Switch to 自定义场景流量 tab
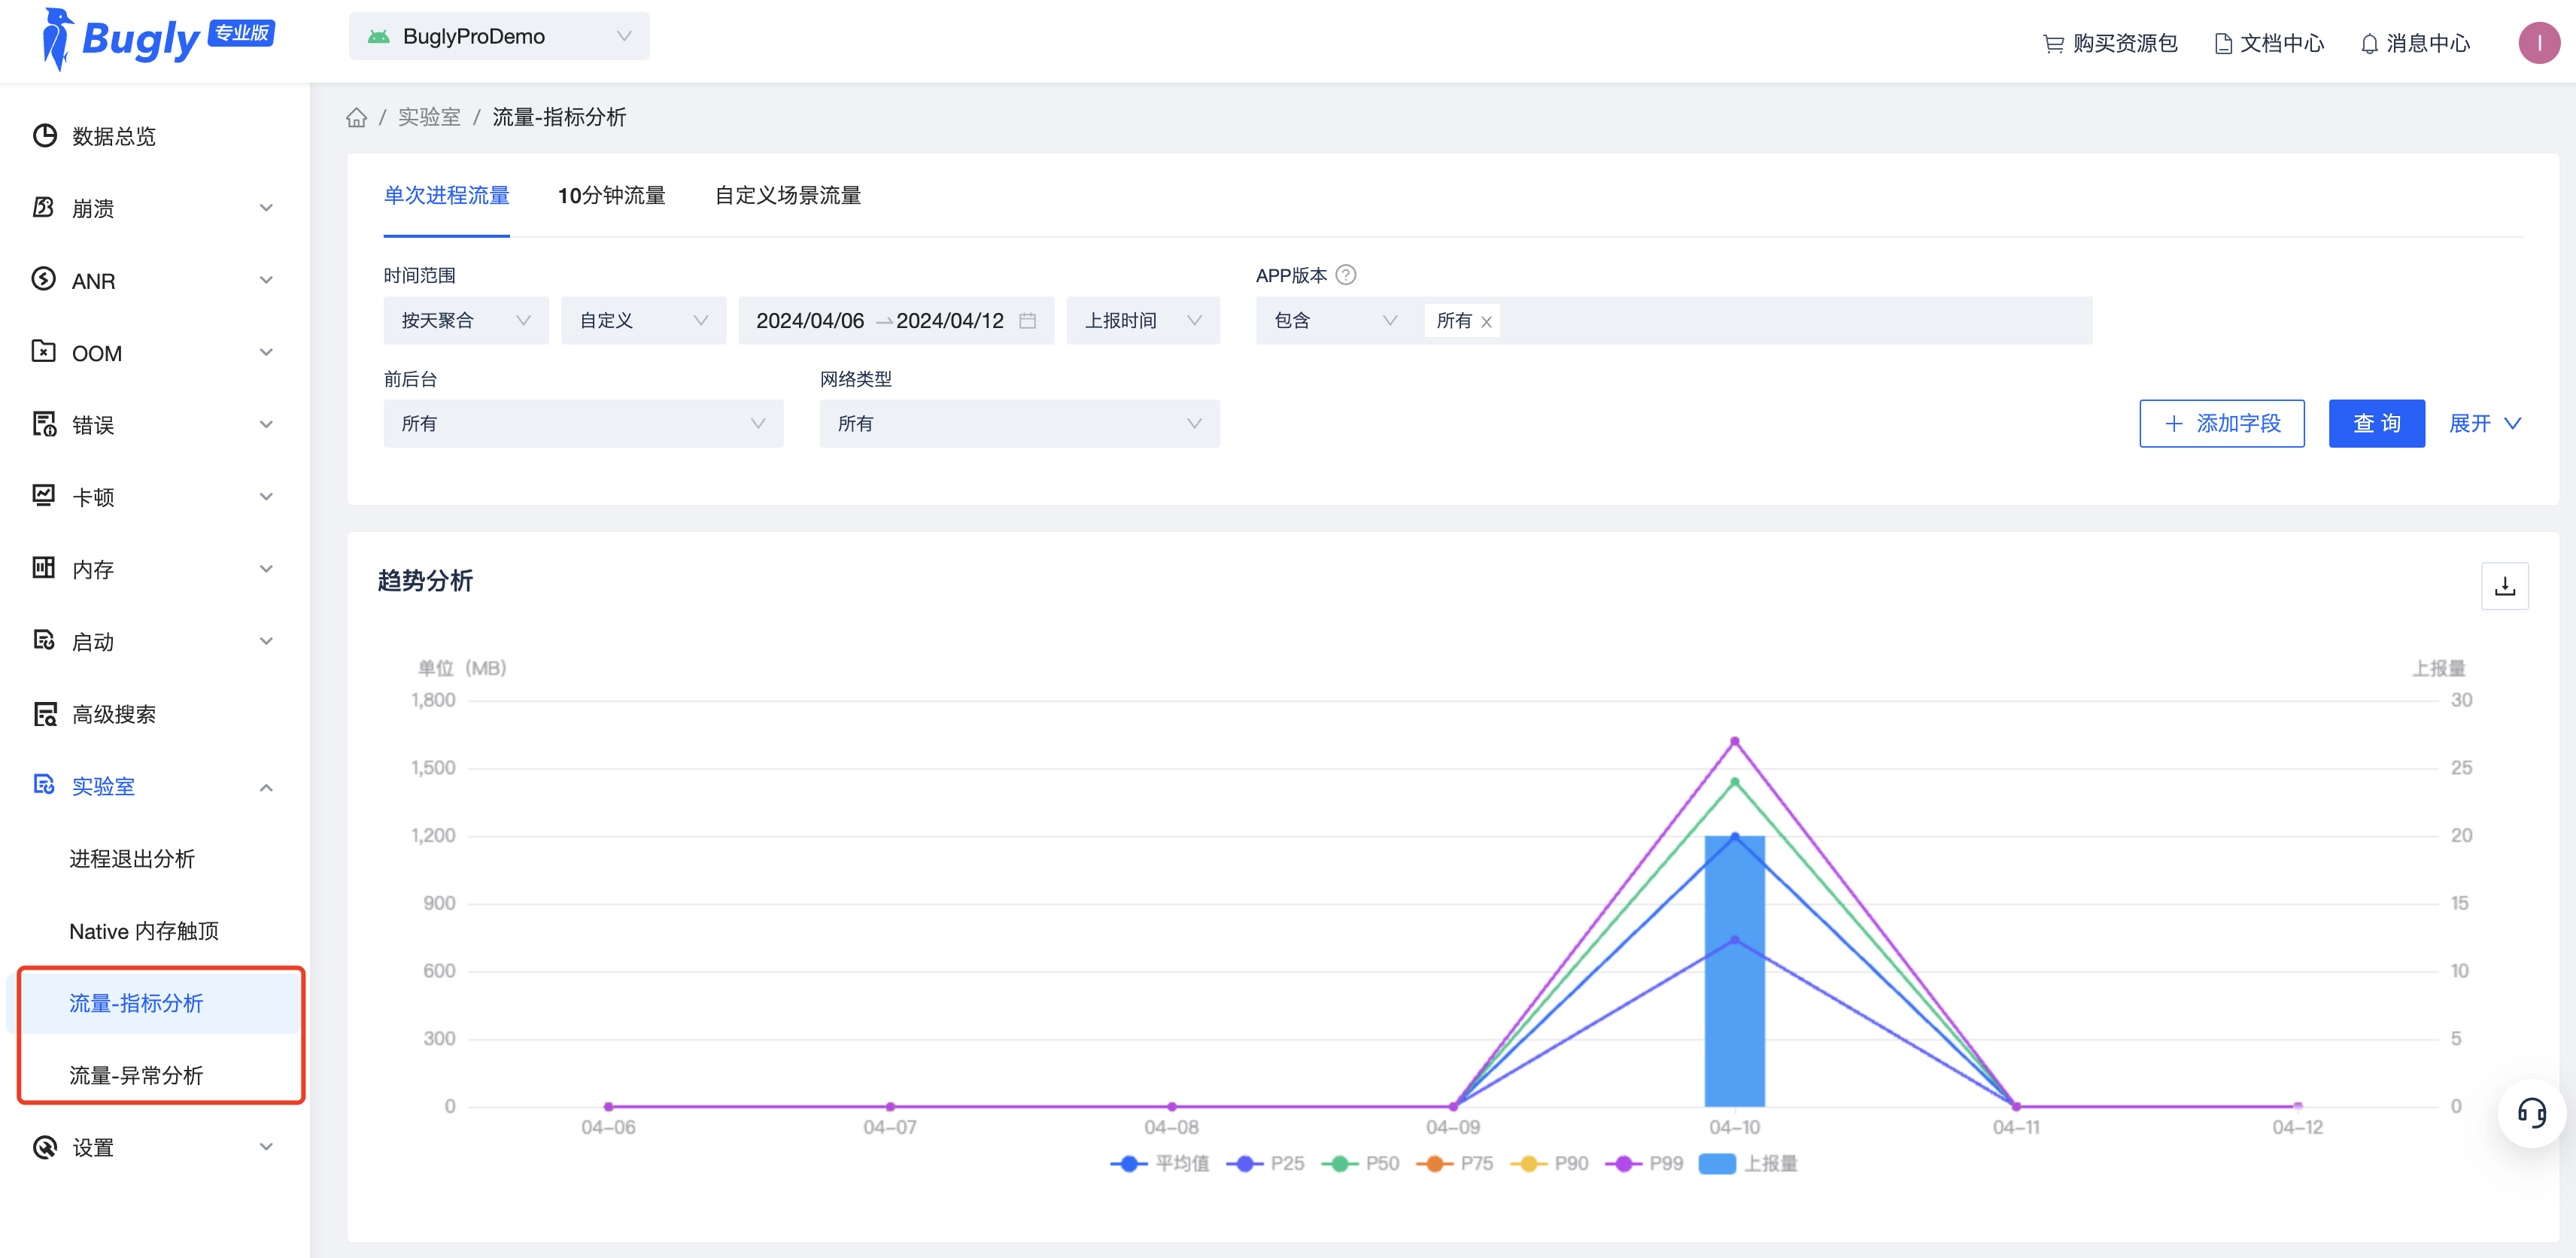This screenshot has width=2576, height=1258. click(788, 195)
